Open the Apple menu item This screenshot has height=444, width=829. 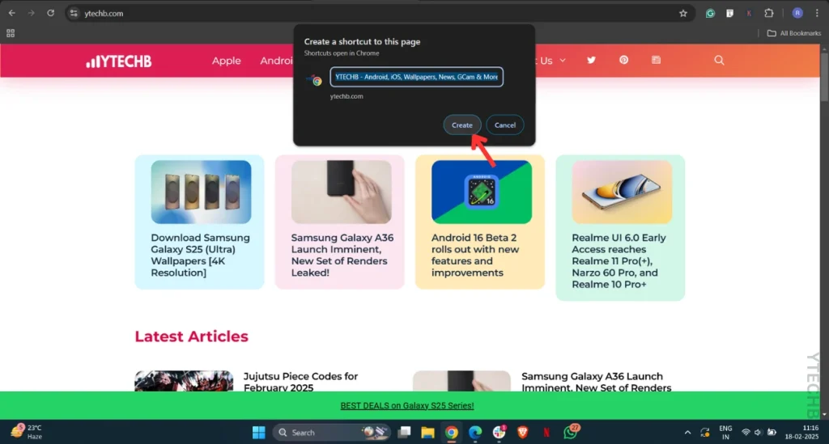point(227,61)
